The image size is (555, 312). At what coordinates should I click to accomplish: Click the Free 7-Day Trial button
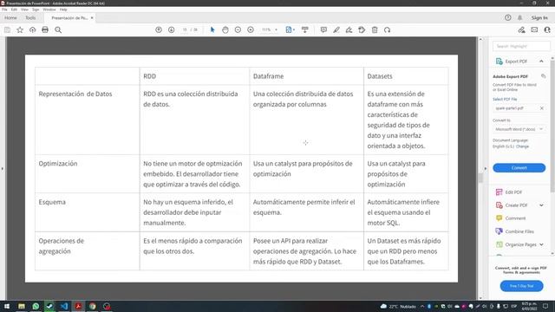click(x=521, y=286)
